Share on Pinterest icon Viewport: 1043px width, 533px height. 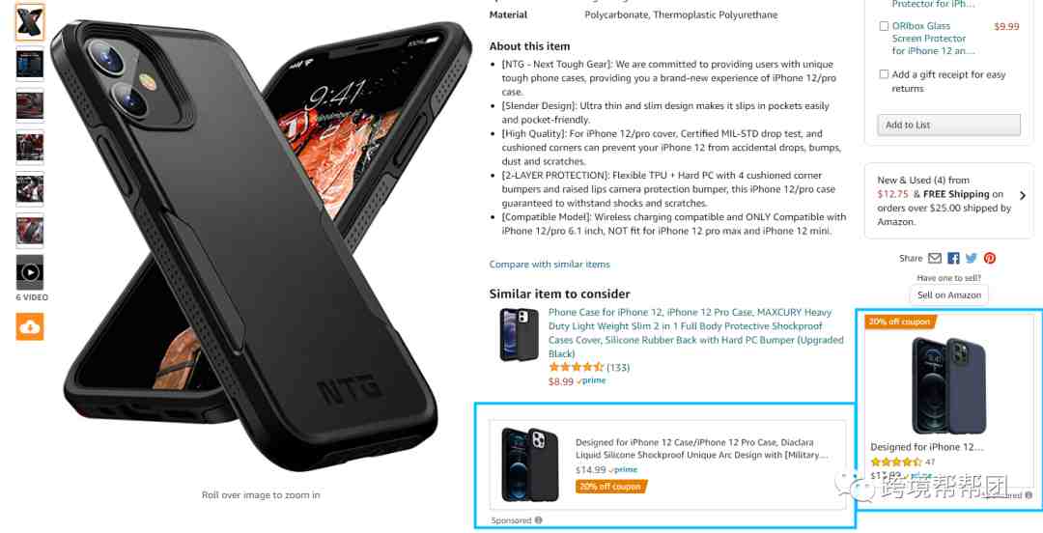coord(990,258)
